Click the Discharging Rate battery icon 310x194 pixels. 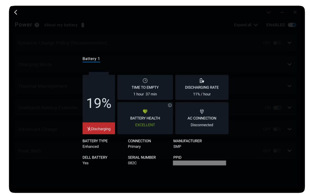(202, 81)
